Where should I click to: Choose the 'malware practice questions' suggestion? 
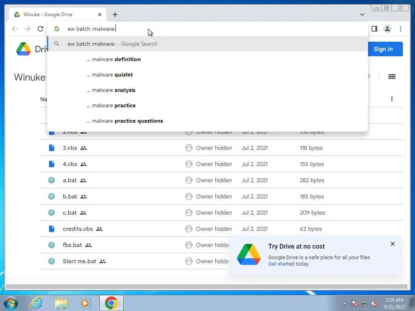tap(207, 121)
